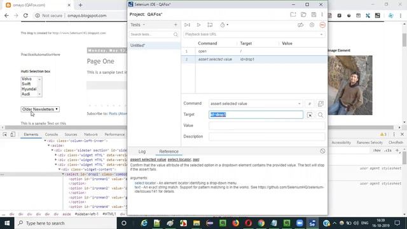
Task: Click the Description input field
Action: pos(267,137)
